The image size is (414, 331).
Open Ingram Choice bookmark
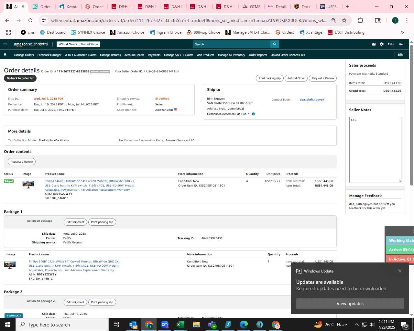[166, 32]
